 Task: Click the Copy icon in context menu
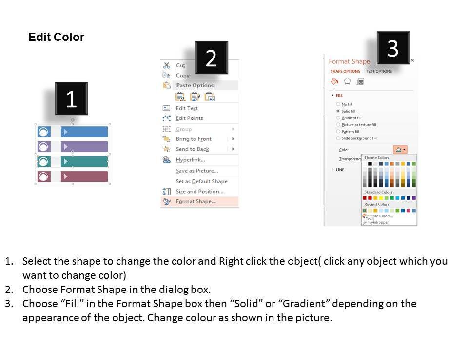[x=166, y=76]
